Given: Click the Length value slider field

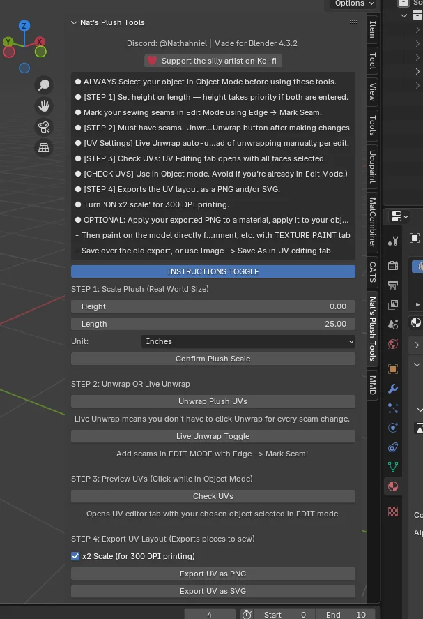Looking at the screenshot, I should 213,324.
